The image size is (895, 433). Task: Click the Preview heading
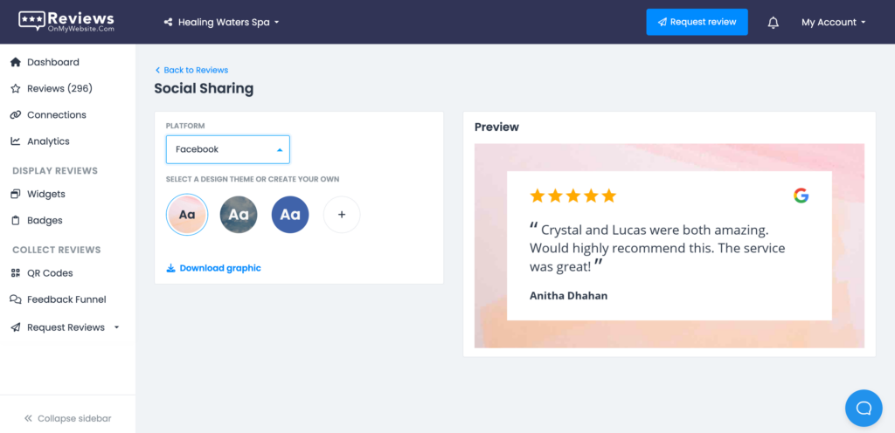(x=496, y=127)
